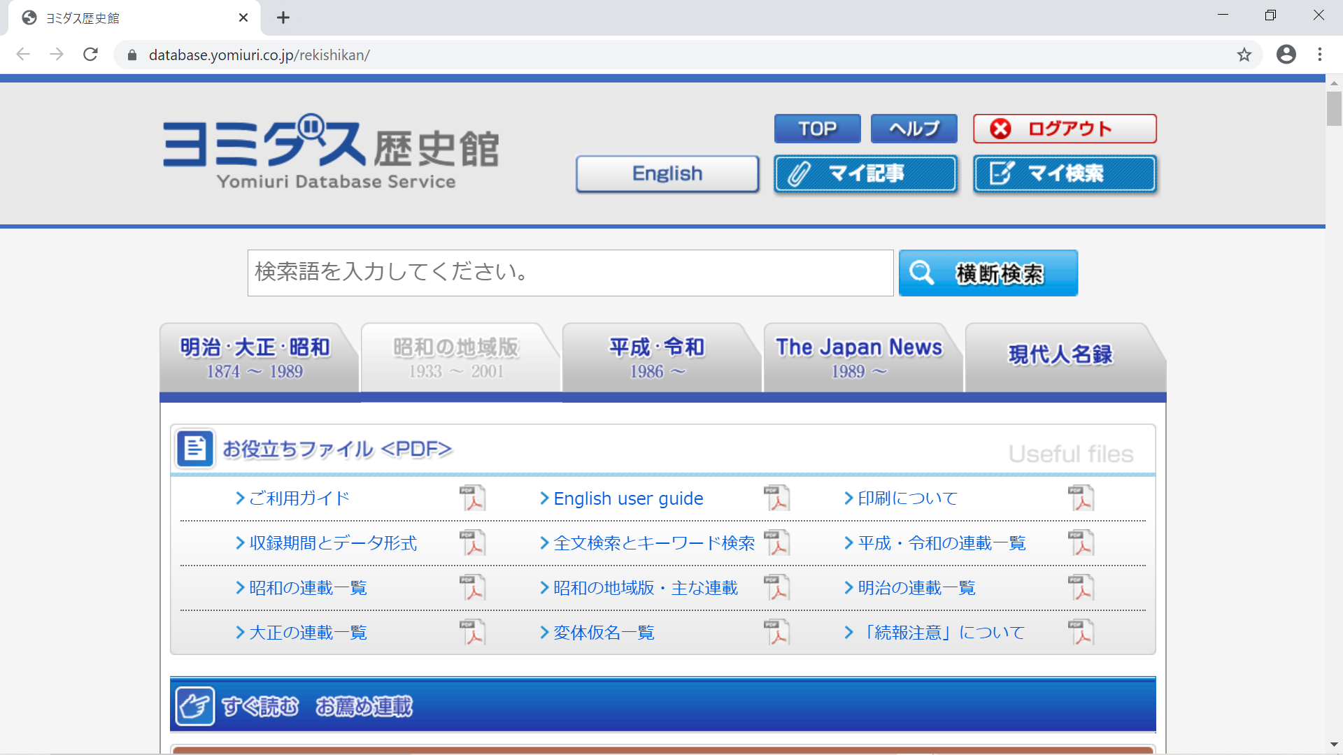The height and width of the screenshot is (755, 1343).
Task: Switch language with the English button
Action: click(x=667, y=173)
